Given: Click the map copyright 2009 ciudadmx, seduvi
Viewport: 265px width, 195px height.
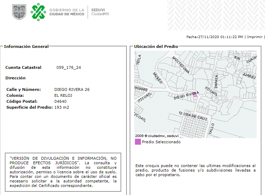Looking at the screenshot, I should click(x=157, y=136).
